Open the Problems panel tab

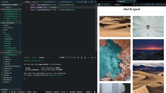[27, 58]
